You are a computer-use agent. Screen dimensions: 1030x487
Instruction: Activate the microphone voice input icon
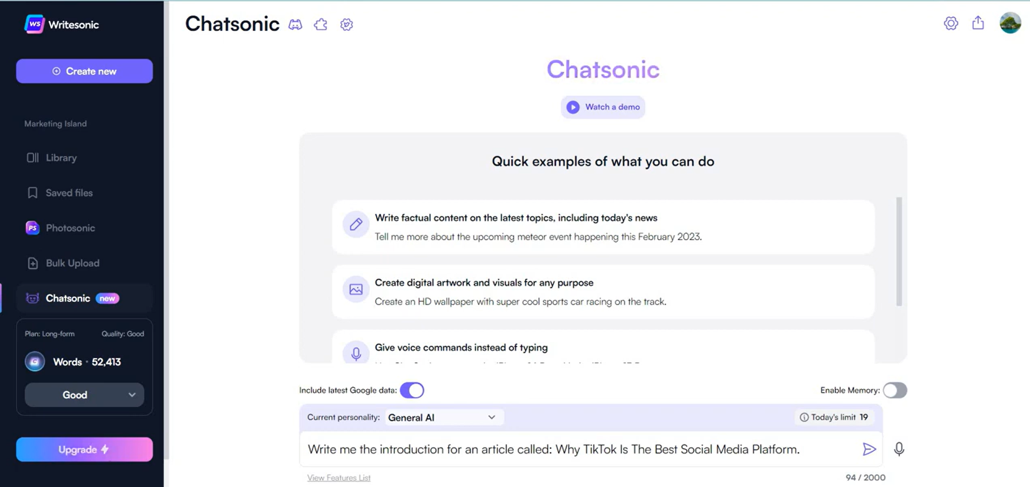pyautogui.click(x=899, y=449)
